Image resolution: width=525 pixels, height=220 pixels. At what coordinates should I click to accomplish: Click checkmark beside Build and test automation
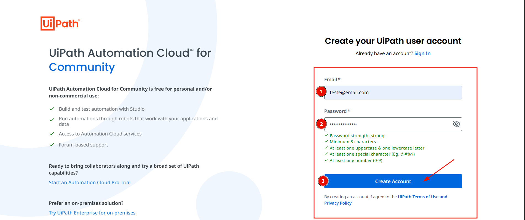(x=52, y=109)
